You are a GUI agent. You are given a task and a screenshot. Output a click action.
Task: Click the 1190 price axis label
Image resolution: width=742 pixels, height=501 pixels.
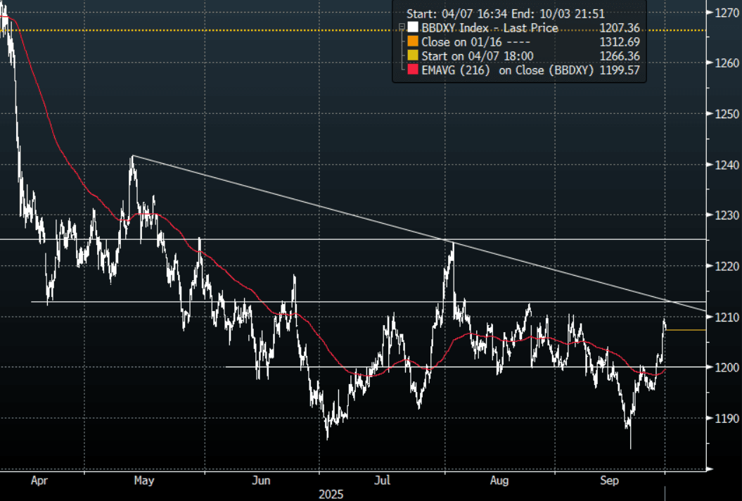point(727,419)
